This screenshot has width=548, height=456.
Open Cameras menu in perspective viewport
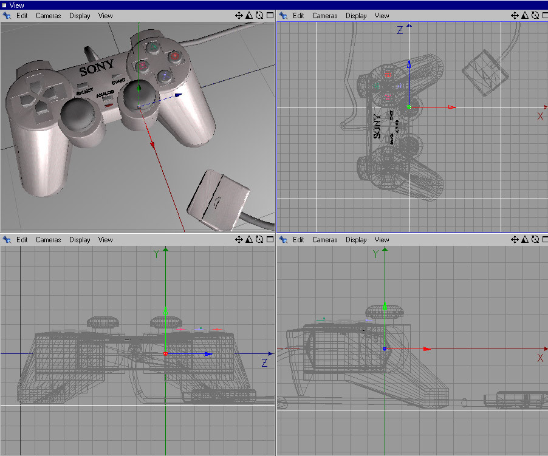pyautogui.click(x=48, y=16)
